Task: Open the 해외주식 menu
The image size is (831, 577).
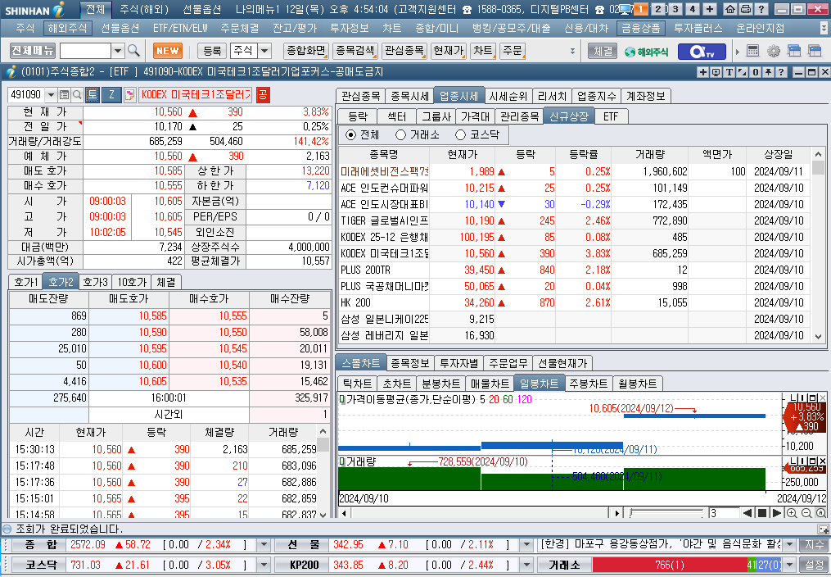Action: click(x=67, y=28)
